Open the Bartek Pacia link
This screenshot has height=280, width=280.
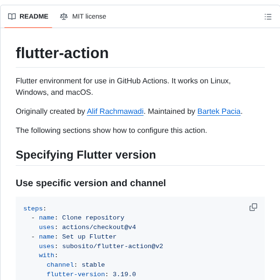pos(219,111)
